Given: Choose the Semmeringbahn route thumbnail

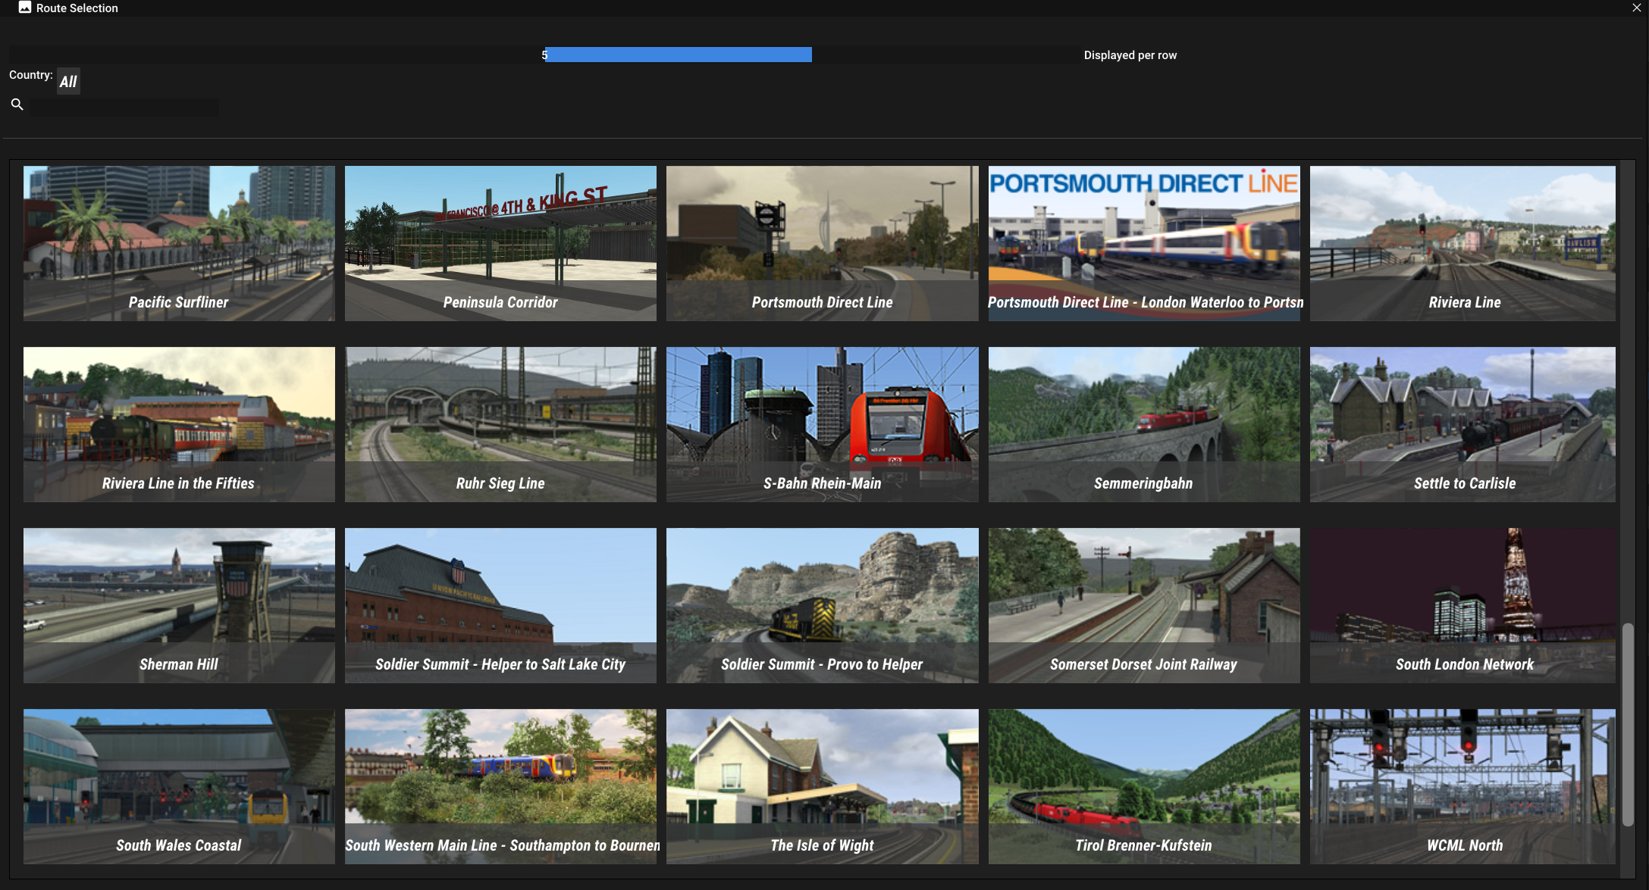Looking at the screenshot, I should [1143, 423].
